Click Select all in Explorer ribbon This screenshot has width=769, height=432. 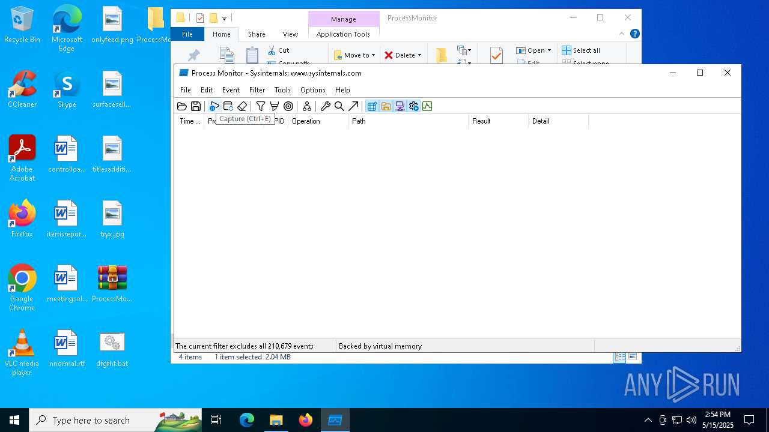pyautogui.click(x=581, y=50)
